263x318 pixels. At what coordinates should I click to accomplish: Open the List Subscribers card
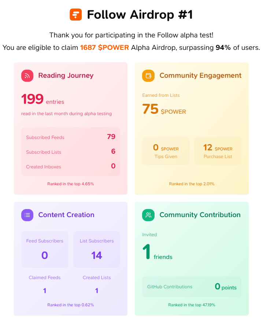(x=97, y=249)
